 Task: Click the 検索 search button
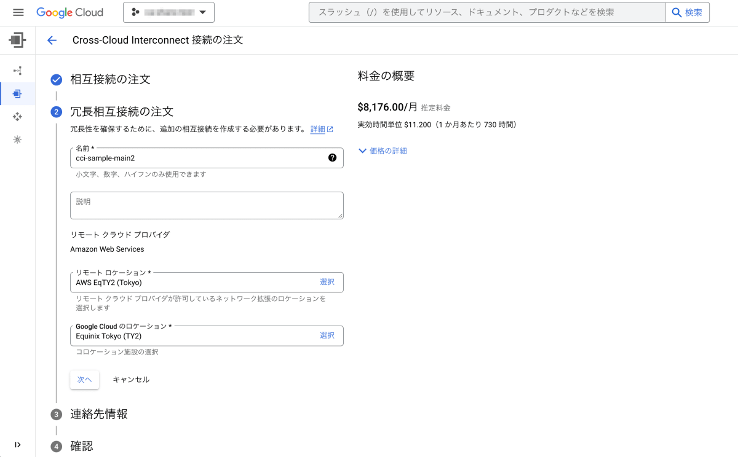[x=688, y=12]
